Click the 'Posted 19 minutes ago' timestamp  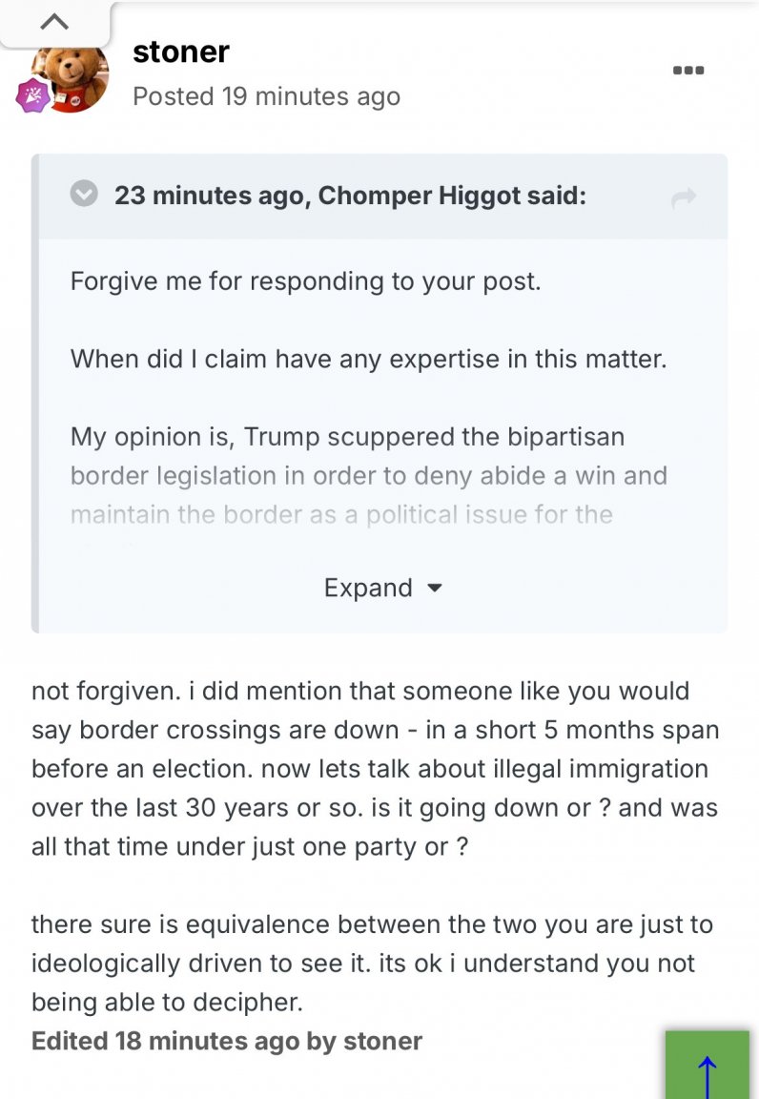[266, 96]
